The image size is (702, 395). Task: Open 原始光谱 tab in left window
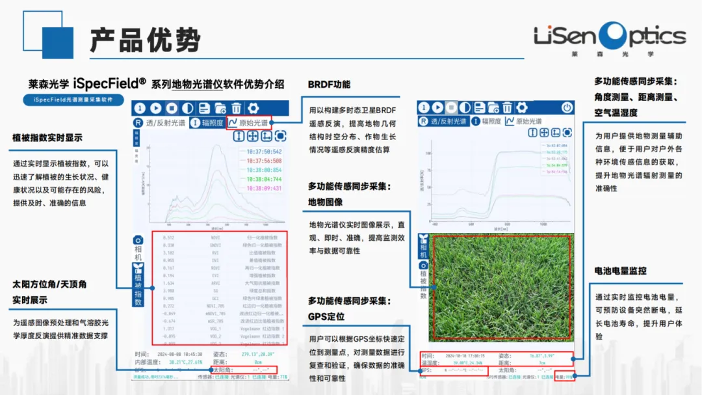[x=248, y=123]
